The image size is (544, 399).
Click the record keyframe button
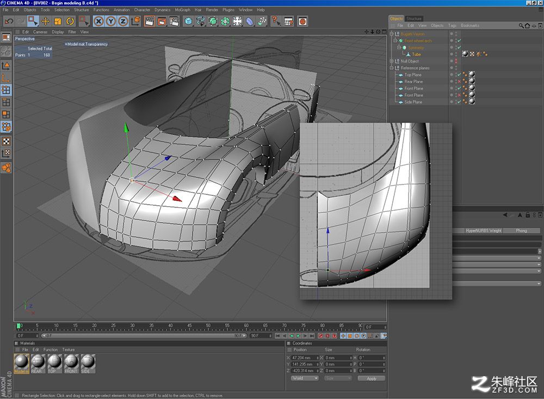coord(320,336)
